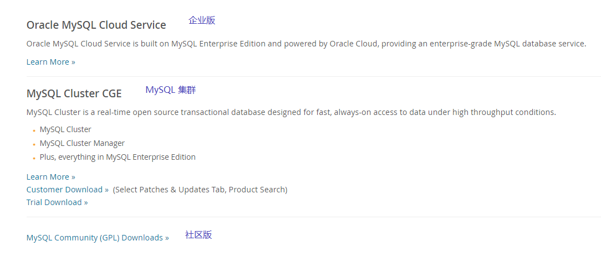
Task: Click the MySQL Cluster real-time database description
Action: tap(291, 112)
